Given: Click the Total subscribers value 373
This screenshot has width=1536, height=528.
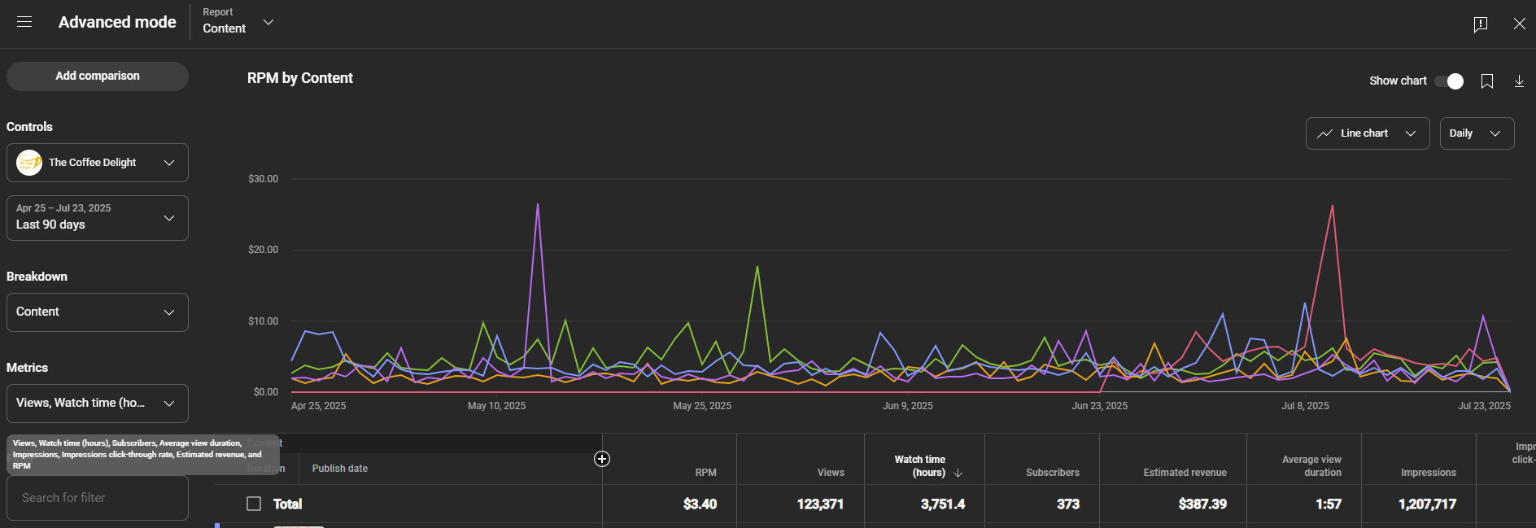Looking at the screenshot, I should coord(1068,504).
